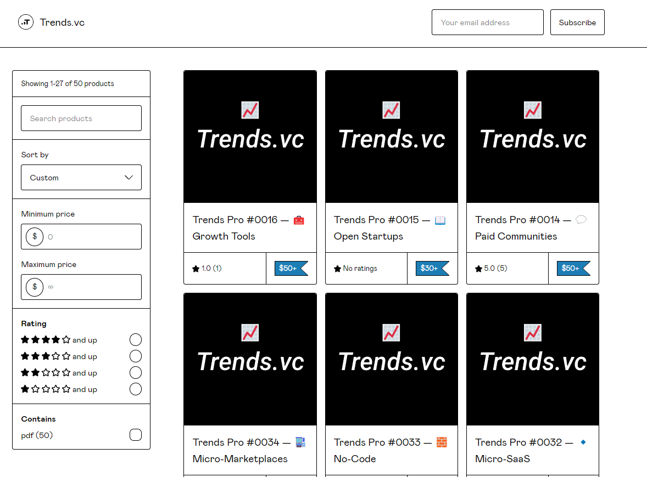Image resolution: width=647 pixels, height=477 pixels.
Task: Click the $50+ price tag for Paid Communities
Action: click(x=573, y=268)
